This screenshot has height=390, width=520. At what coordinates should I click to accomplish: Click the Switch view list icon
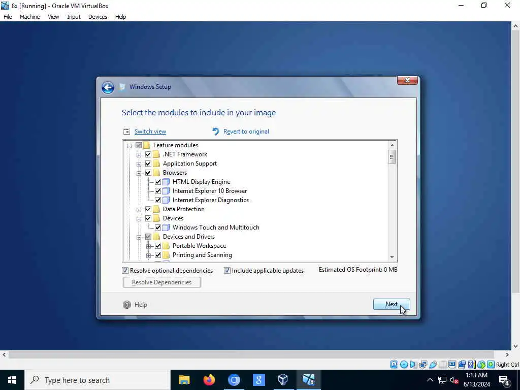tap(126, 132)
